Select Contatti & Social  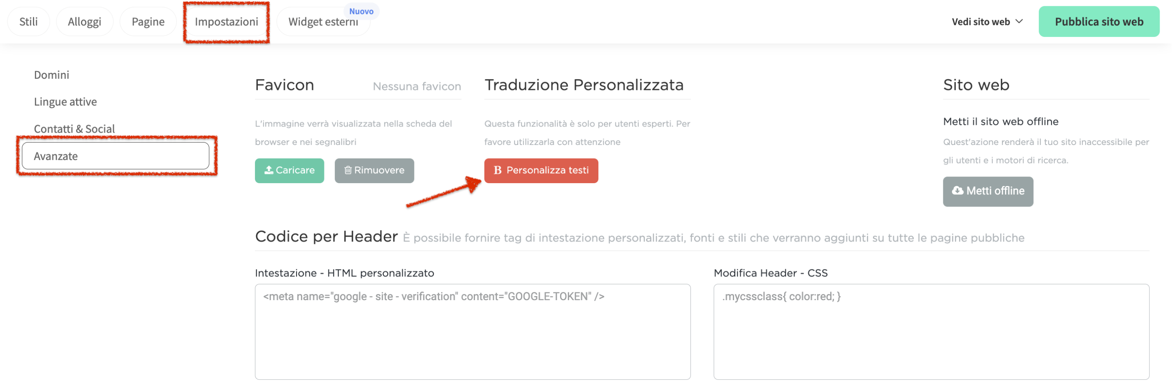click(74, 129)
